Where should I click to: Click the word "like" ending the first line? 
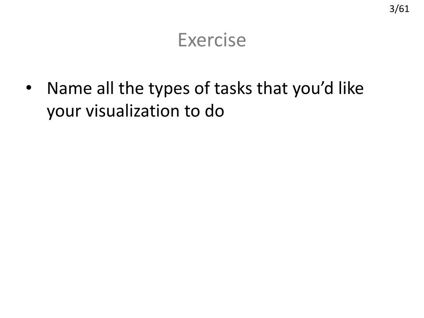351,88
